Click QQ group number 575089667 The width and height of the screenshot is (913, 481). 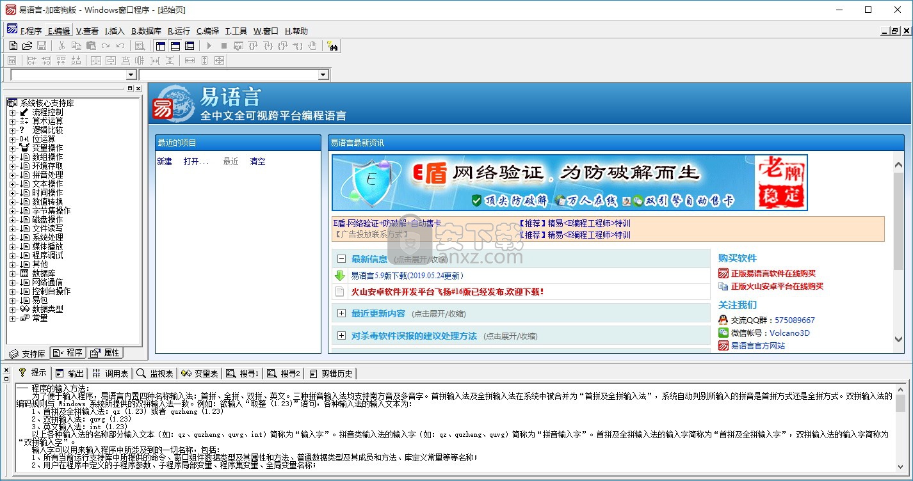[x=795, y=320]
